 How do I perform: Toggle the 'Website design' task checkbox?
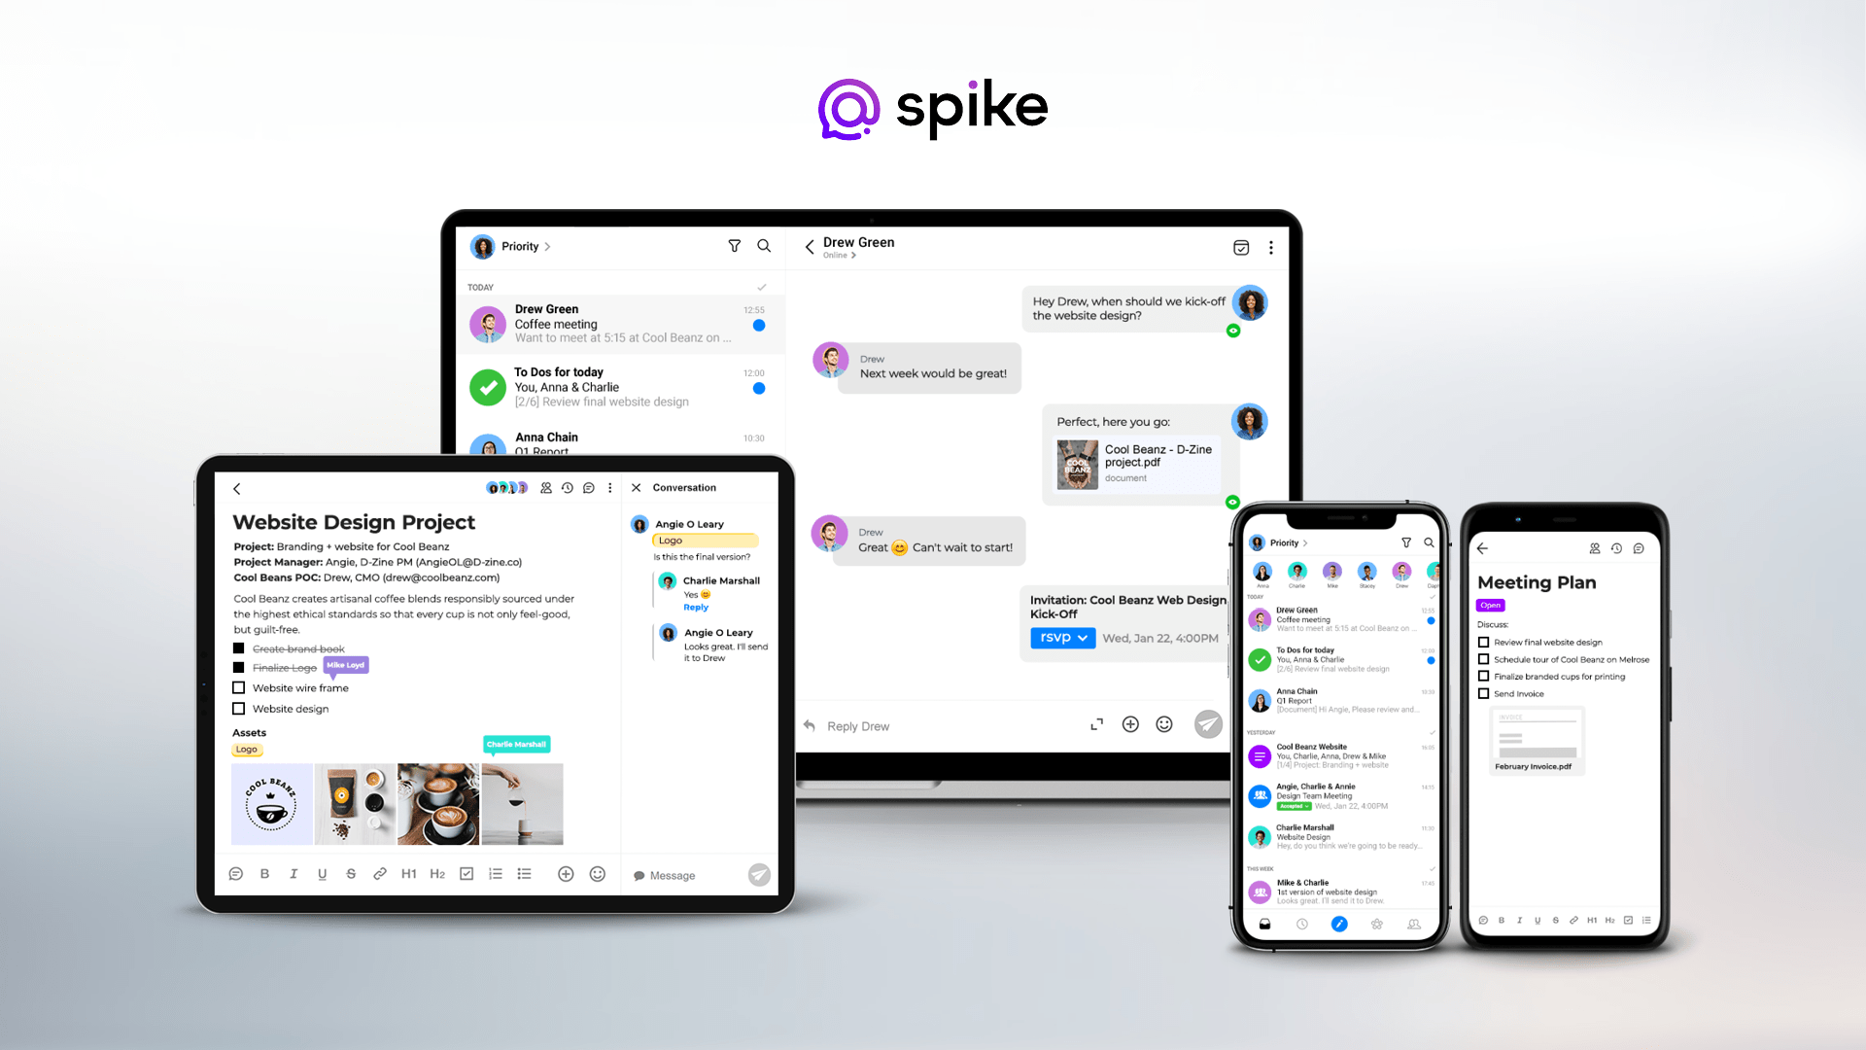point(240,708)
